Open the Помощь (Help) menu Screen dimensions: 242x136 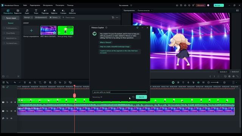70,5
